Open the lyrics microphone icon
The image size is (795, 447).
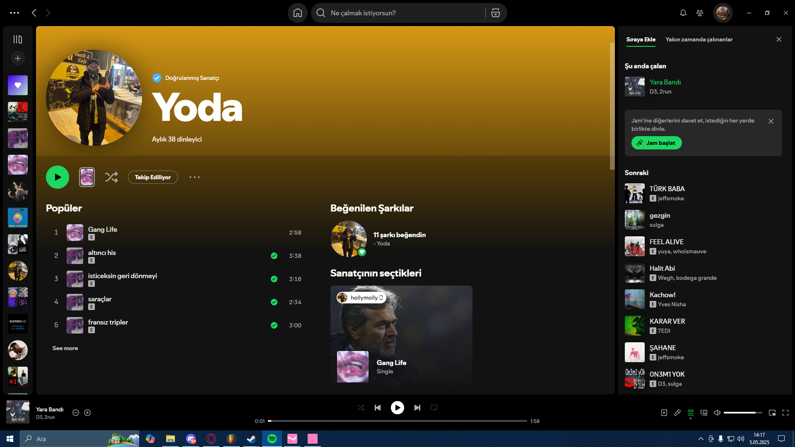[677, 413]
